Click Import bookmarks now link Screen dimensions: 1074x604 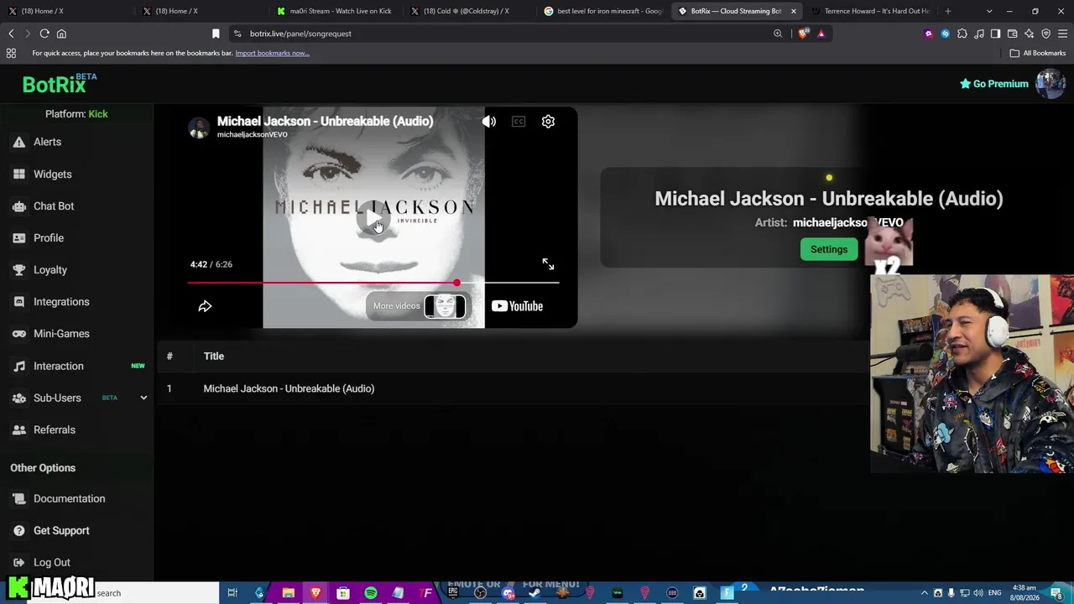click(272, 53)
